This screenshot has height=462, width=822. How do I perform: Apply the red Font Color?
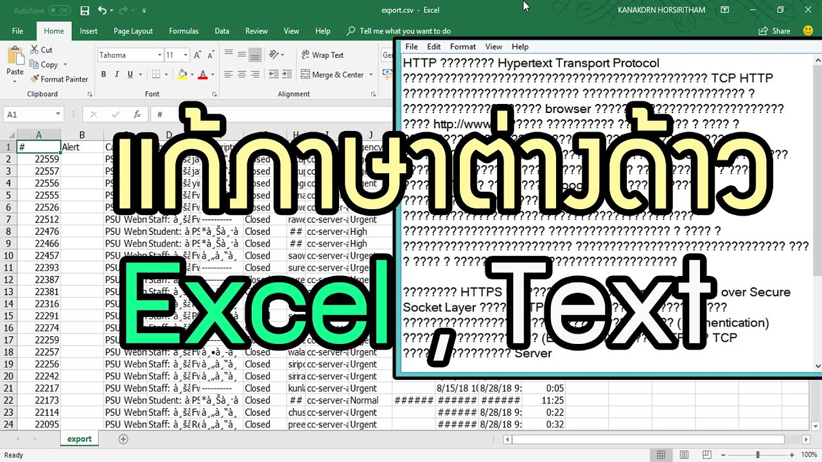coord(203,74)
